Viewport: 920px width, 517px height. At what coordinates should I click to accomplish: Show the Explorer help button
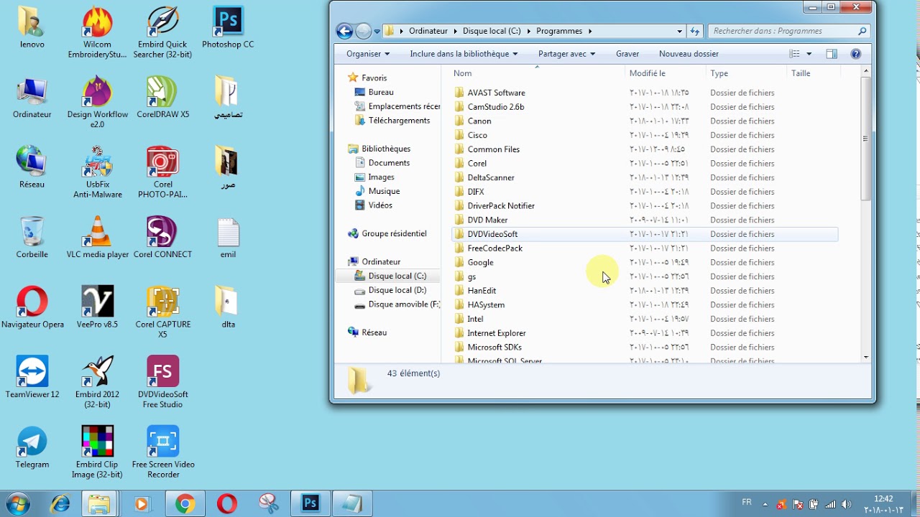[x=855, y=54]
